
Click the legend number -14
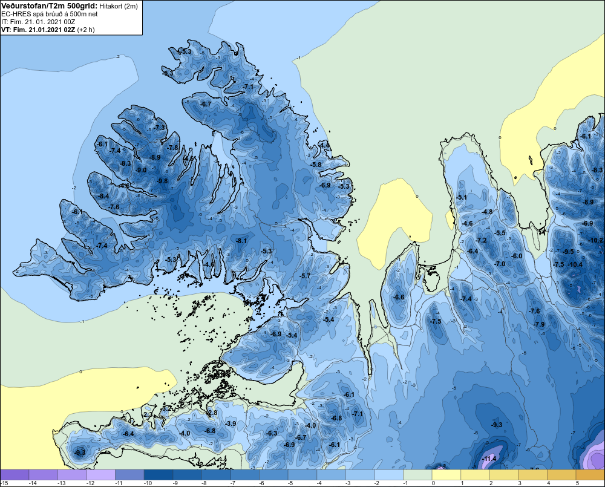33,483
